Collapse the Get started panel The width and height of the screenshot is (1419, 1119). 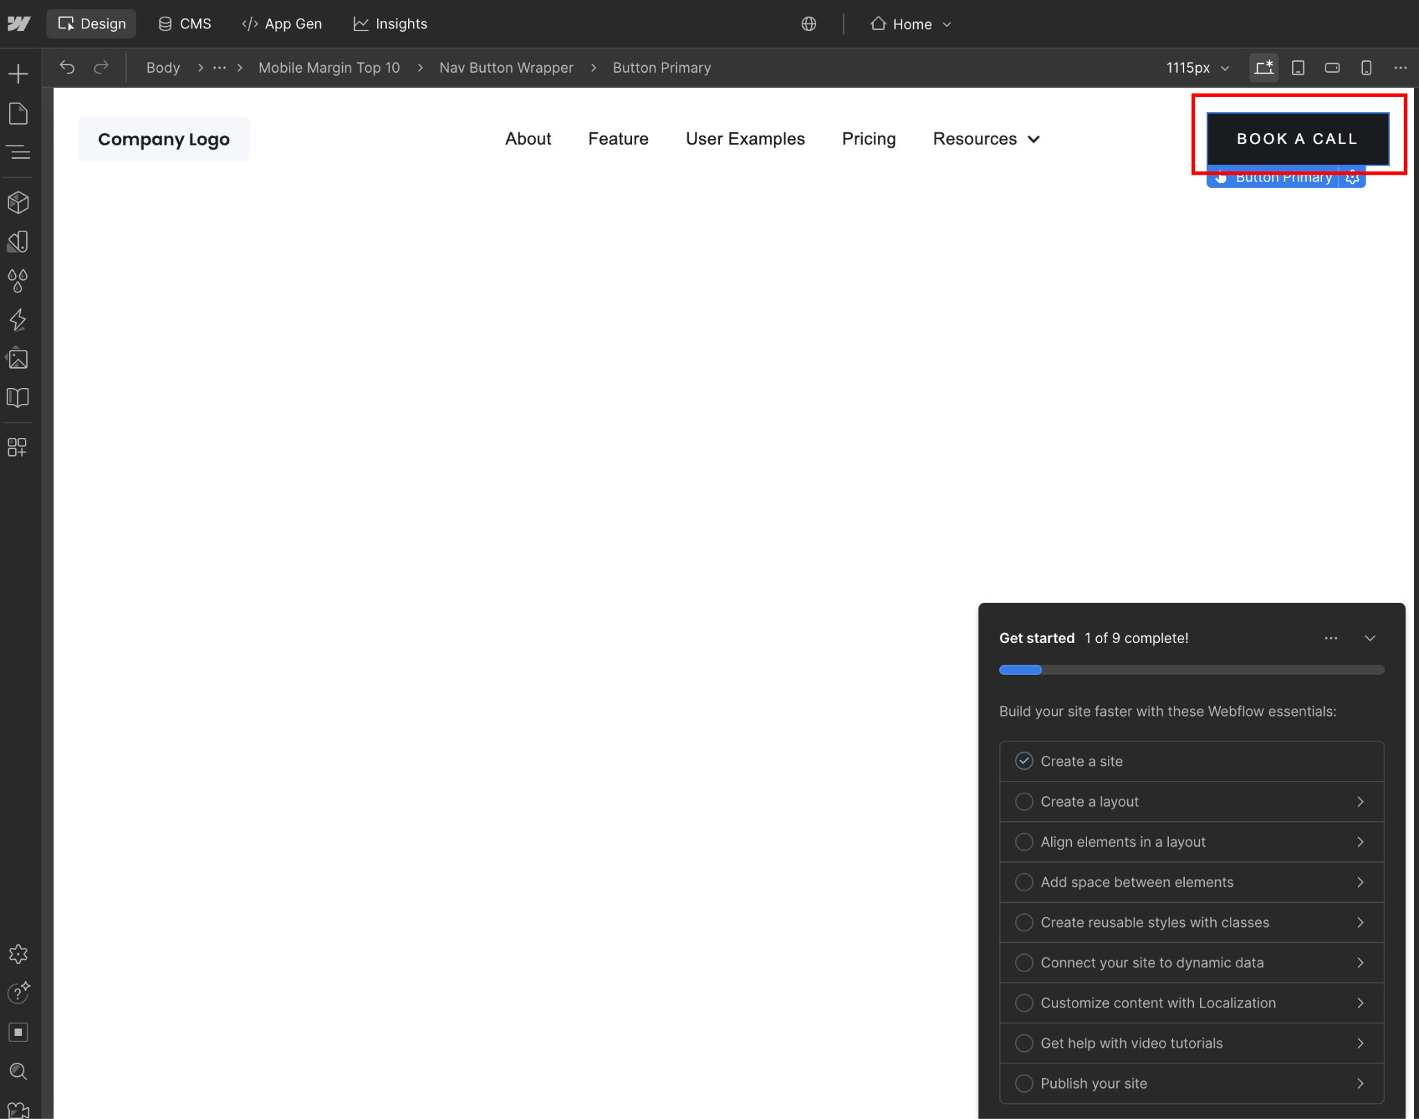1370,638
